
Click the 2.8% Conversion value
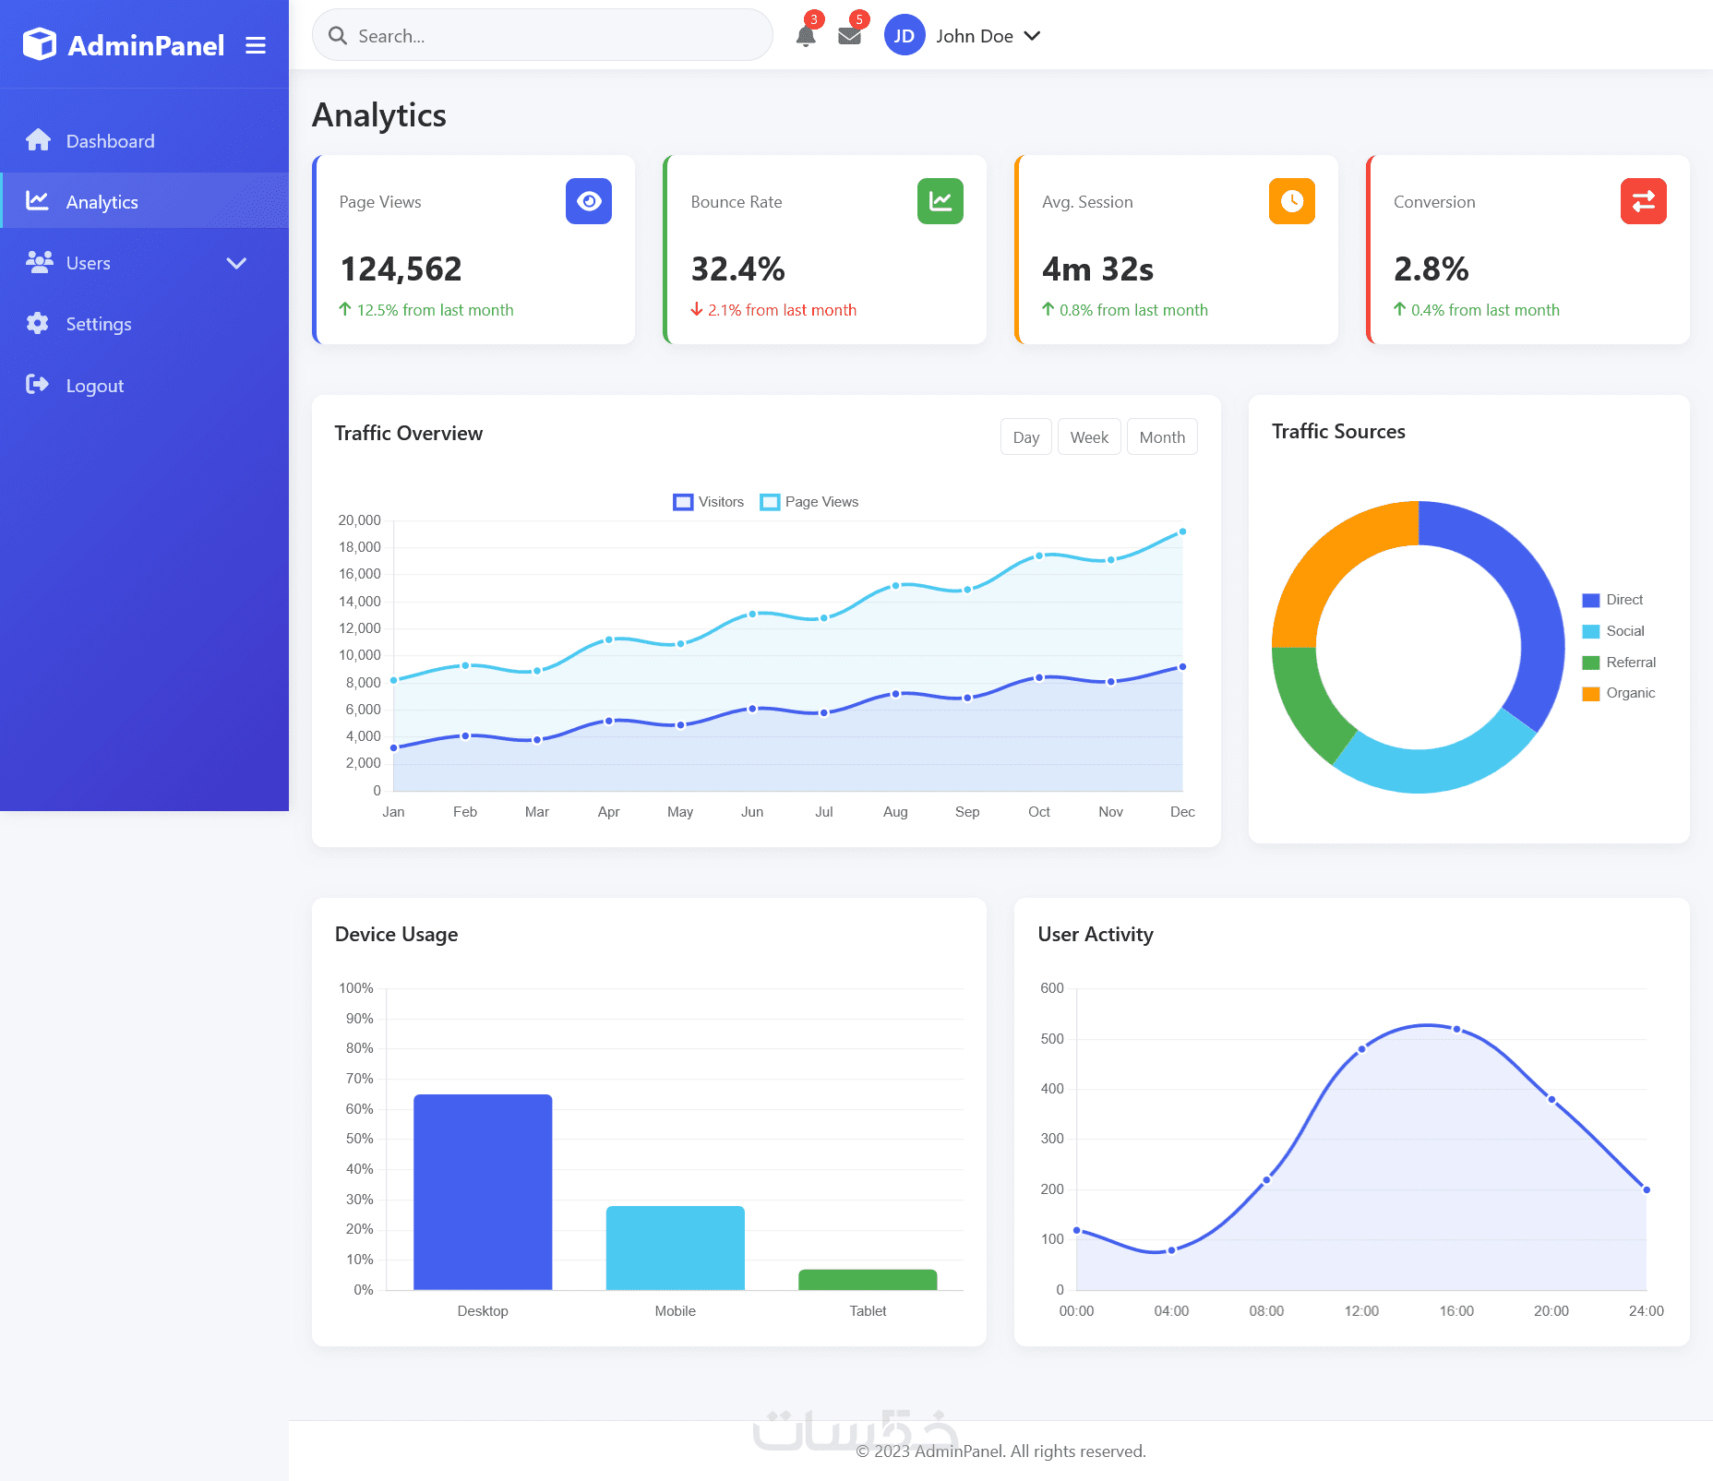coord(1431,269)
